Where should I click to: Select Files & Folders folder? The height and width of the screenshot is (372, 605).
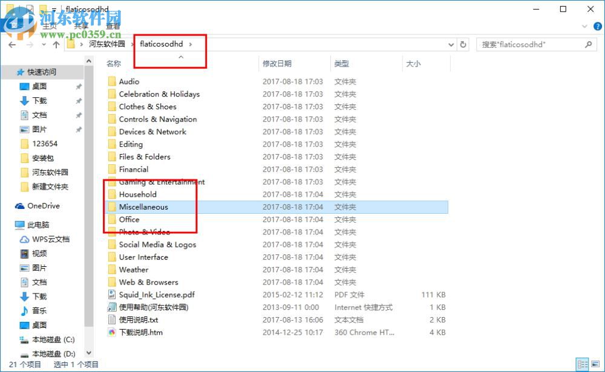tap(145, 157)
